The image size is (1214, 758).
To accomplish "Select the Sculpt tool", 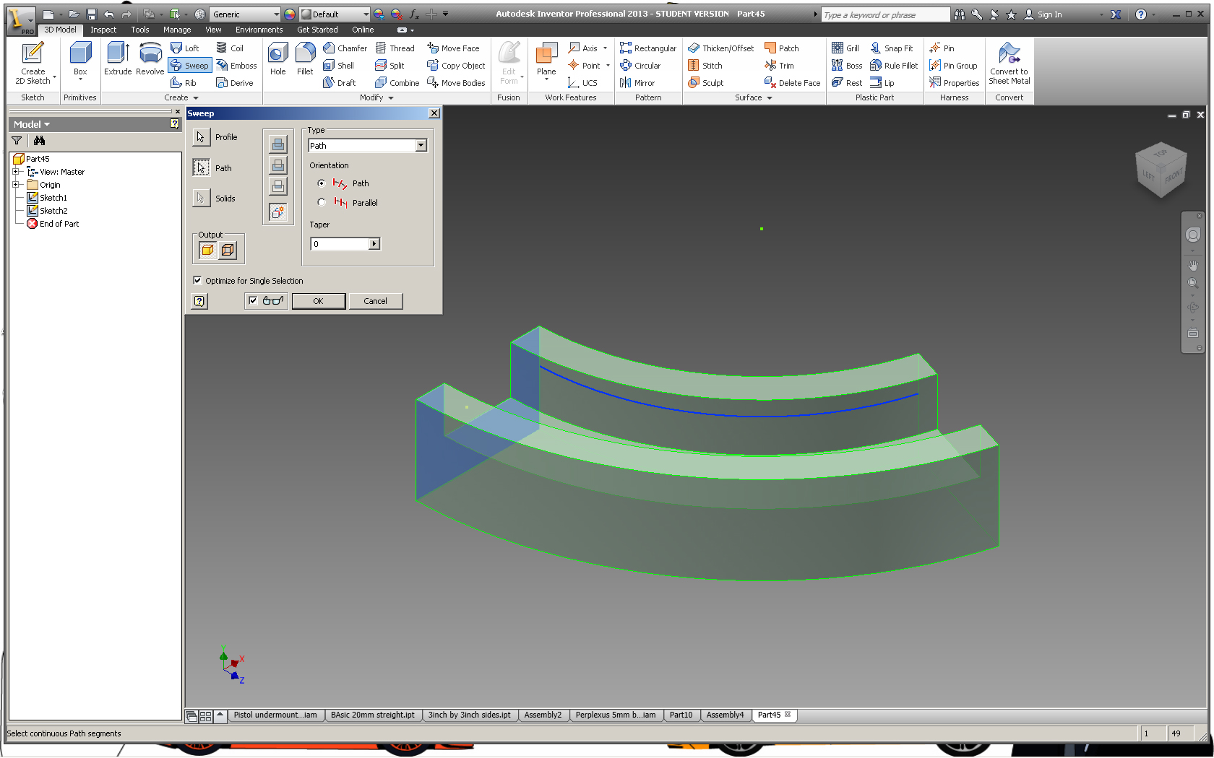I will (705, 83).
